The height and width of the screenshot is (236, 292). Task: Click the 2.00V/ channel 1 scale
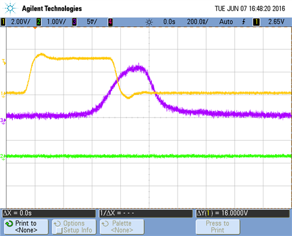[20, 22]
